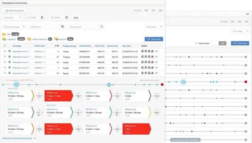The width and height of the screenshot is (252, 143).
Task: Open the external link icon beside Affiliate A
Action: pos(44,51)
